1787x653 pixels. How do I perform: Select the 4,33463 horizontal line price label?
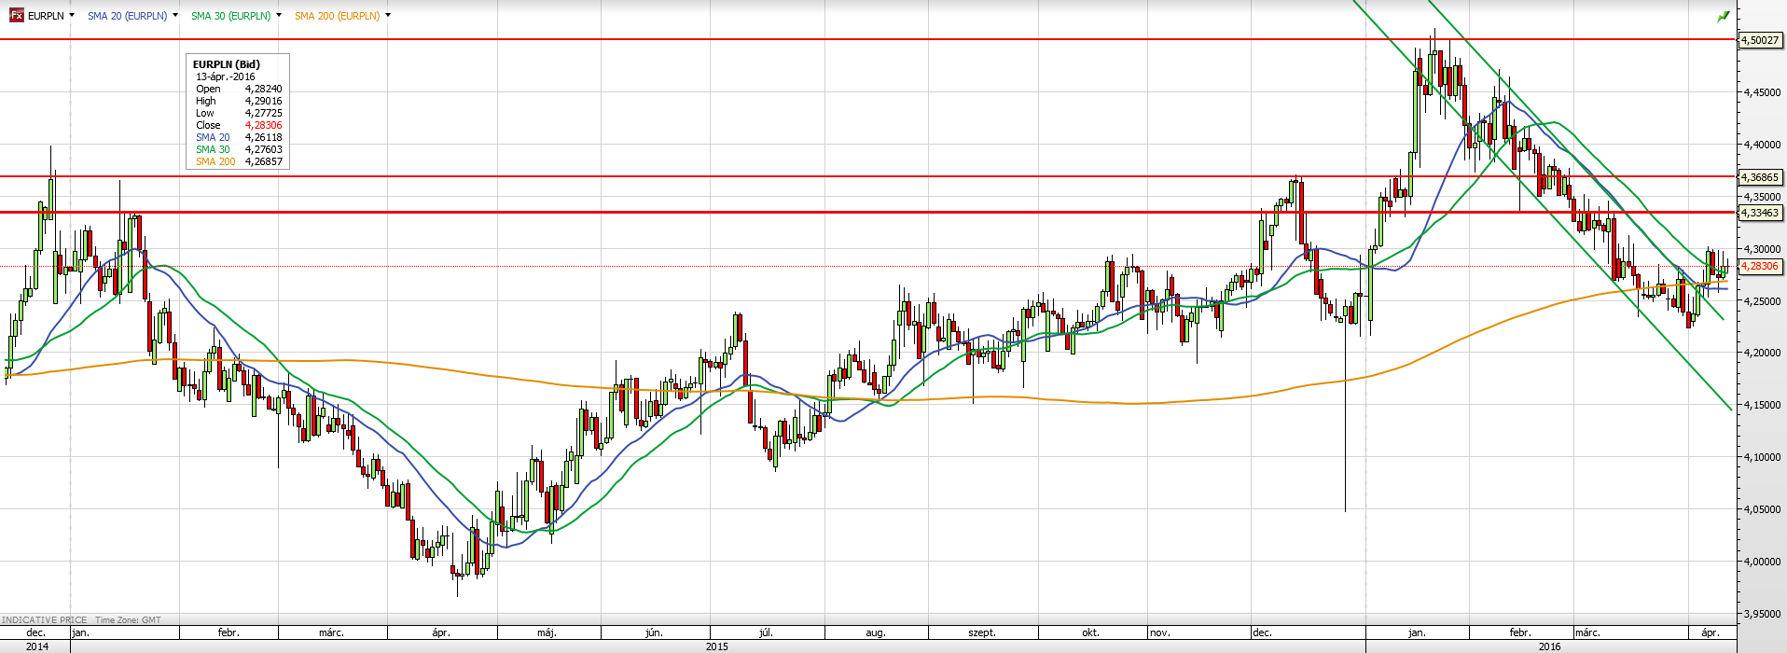click(x=1760, y=213)
